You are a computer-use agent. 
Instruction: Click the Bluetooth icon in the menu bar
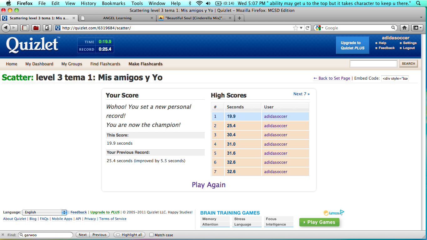pyautogui.click(x=190, y=3)
